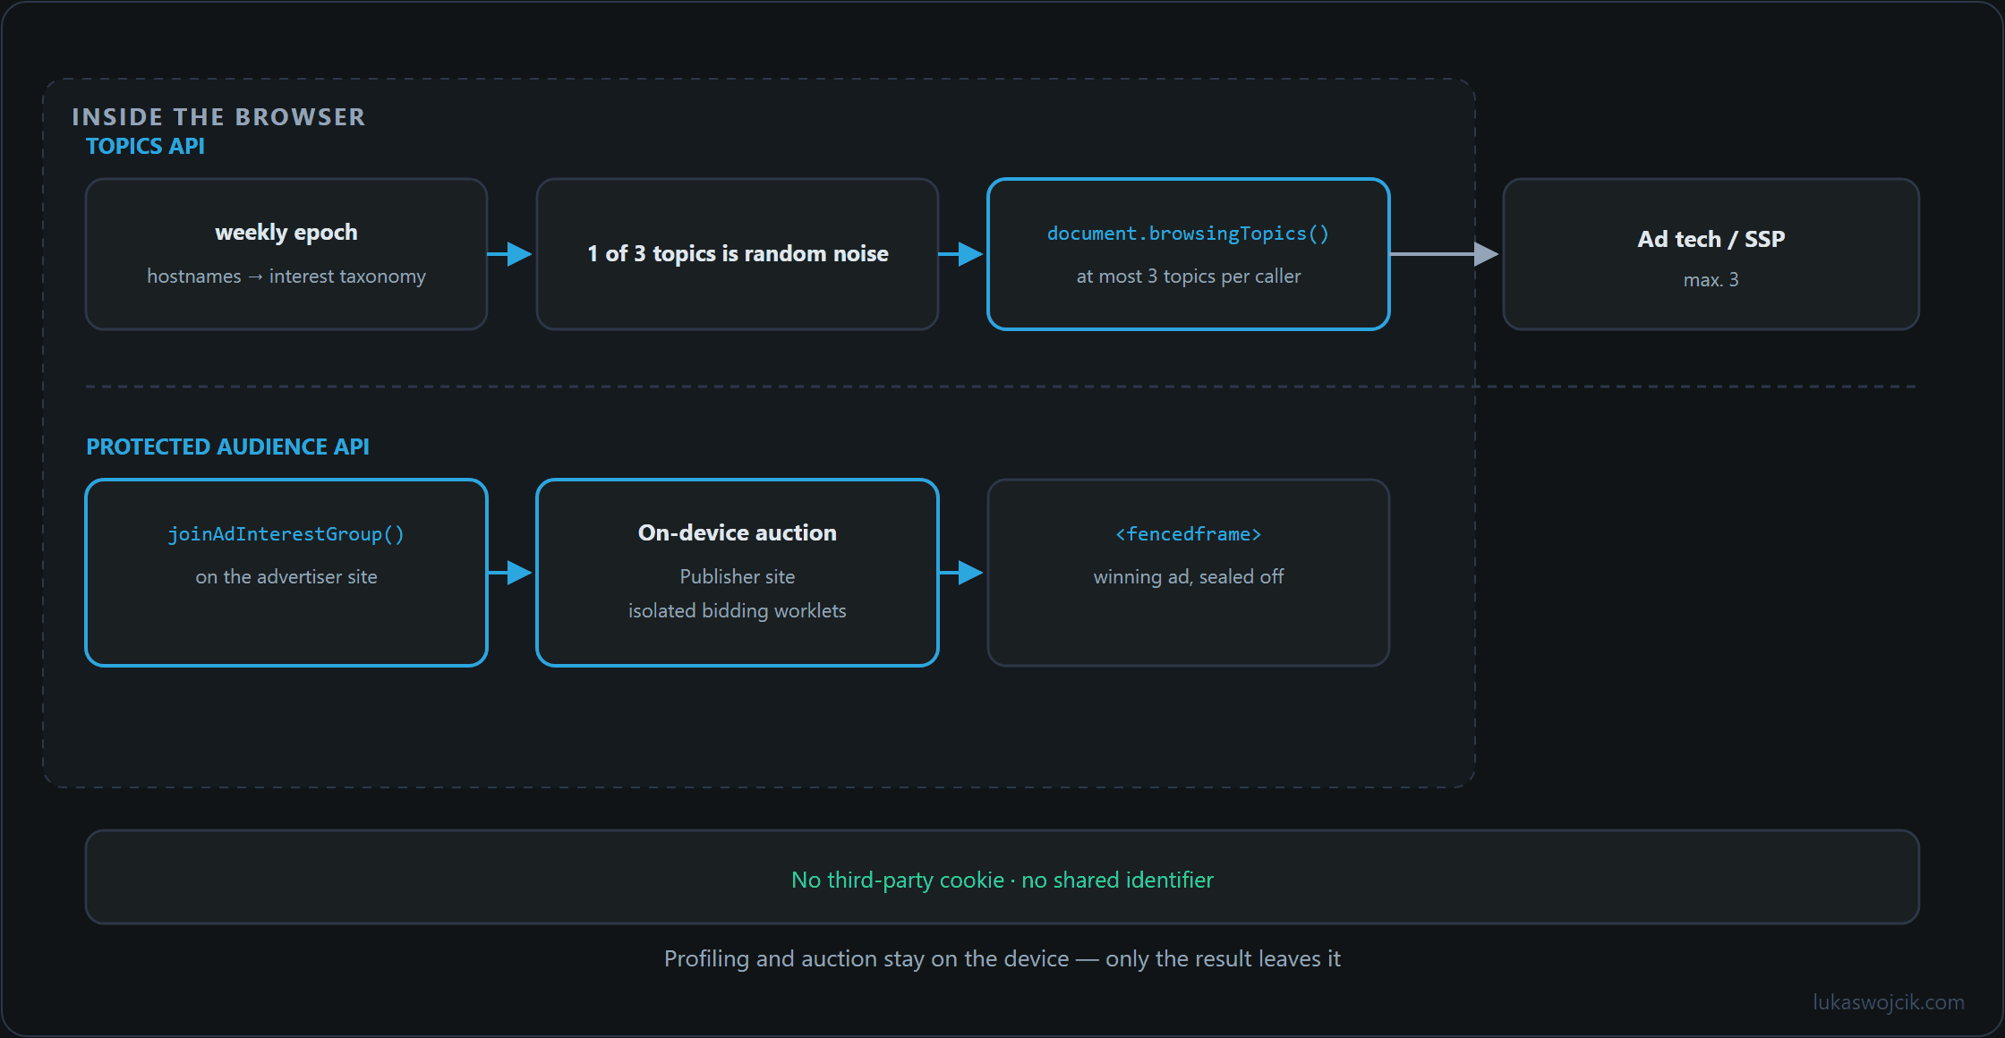Select 'hostnames → interest taxonomy' text
This screenshot has height=1038, width=2005.
(x=286, y=277)
